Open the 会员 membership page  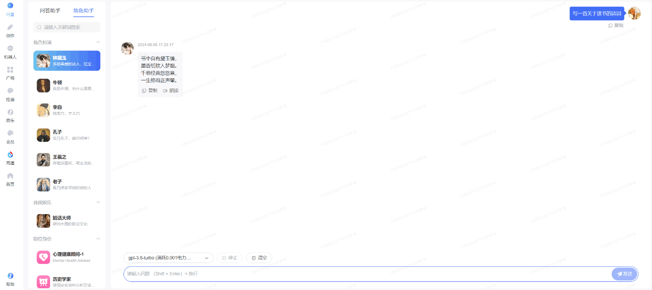(x=10, y=137)
